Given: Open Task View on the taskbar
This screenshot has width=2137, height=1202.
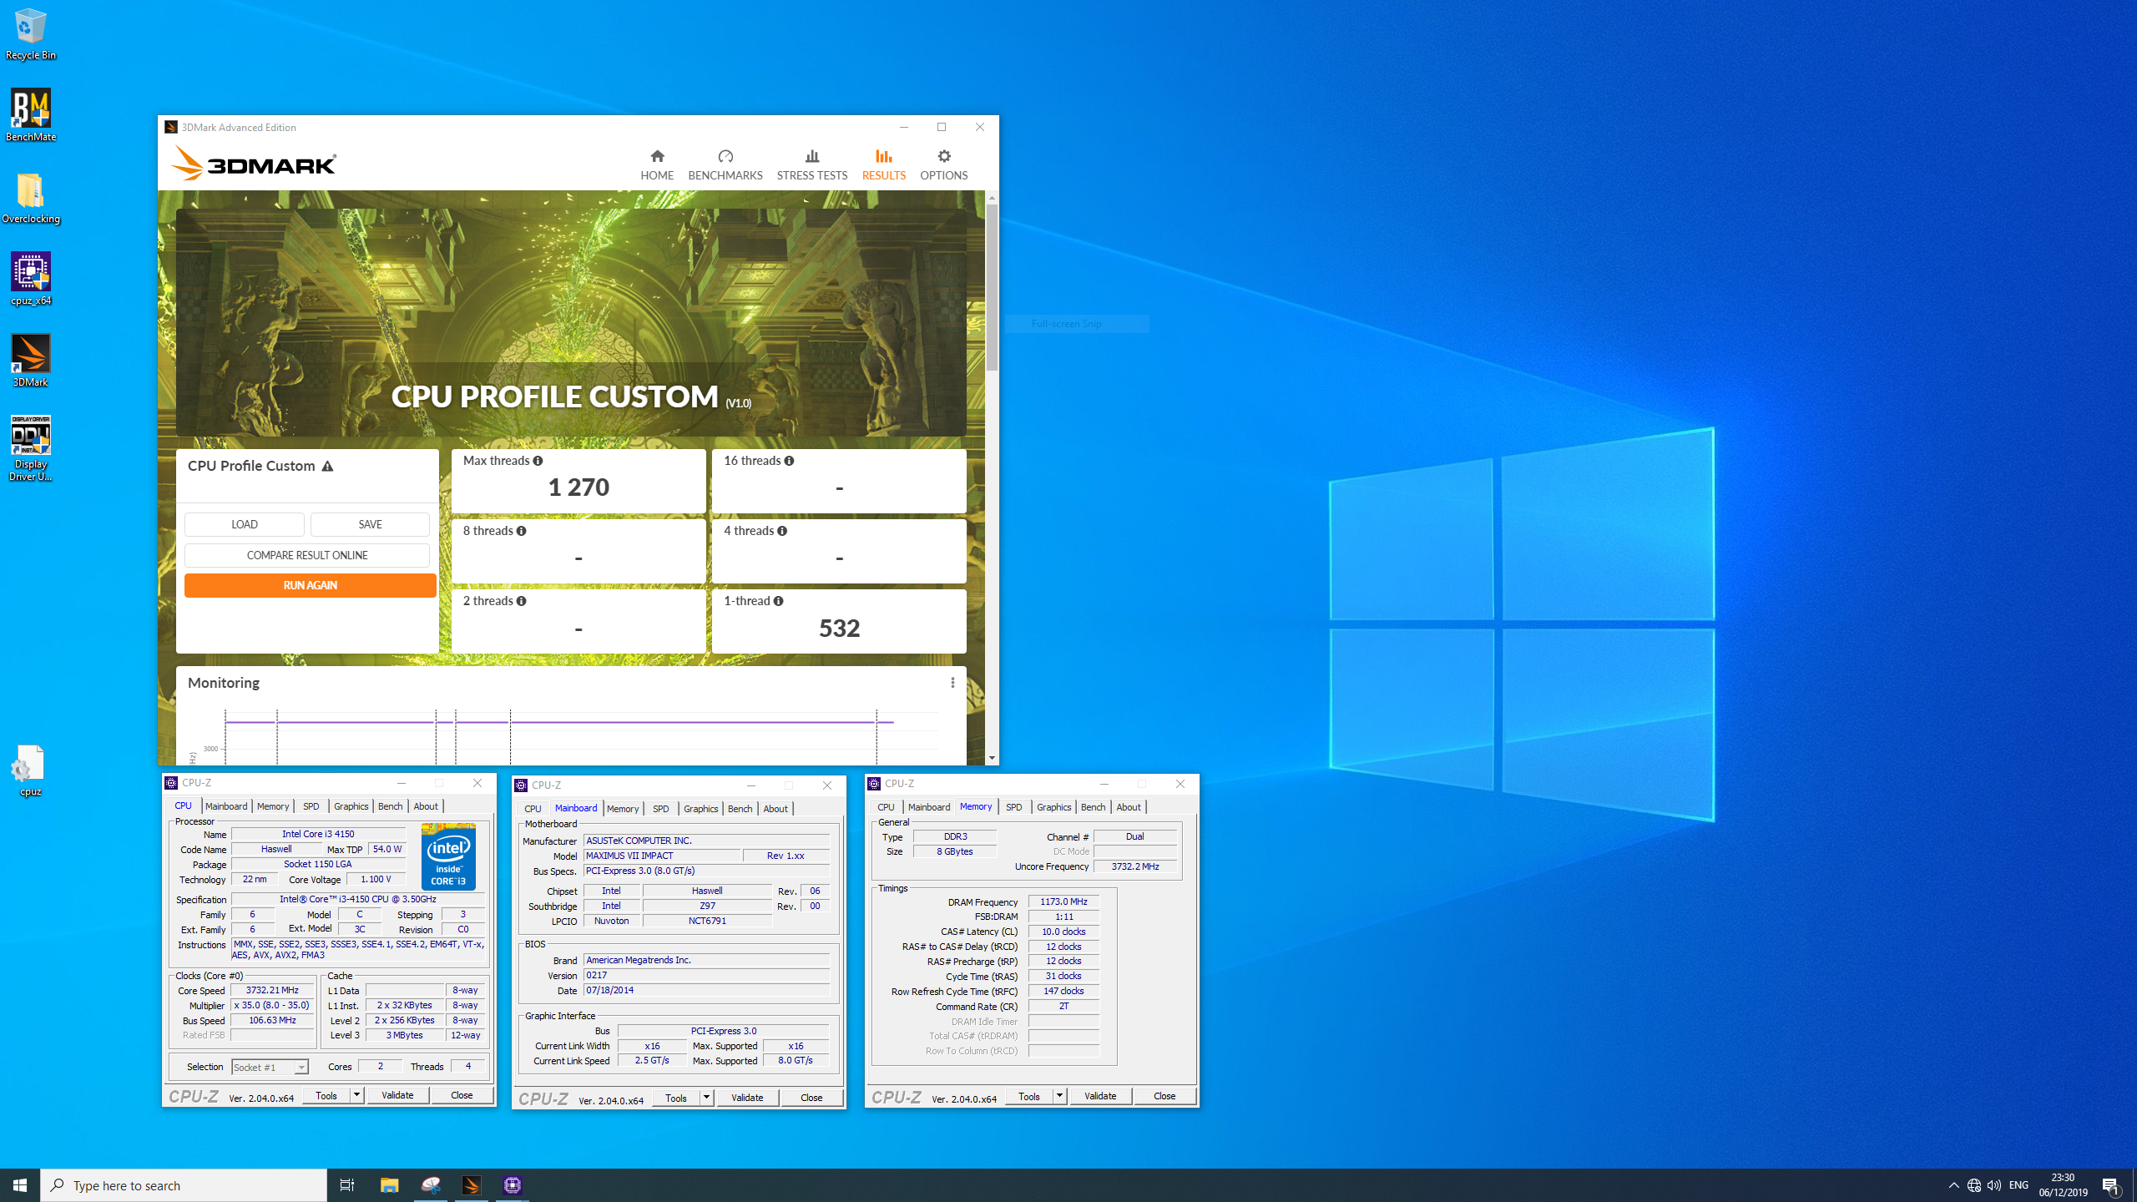Looking at the screenshot, I should click(x=347, y=1185).
